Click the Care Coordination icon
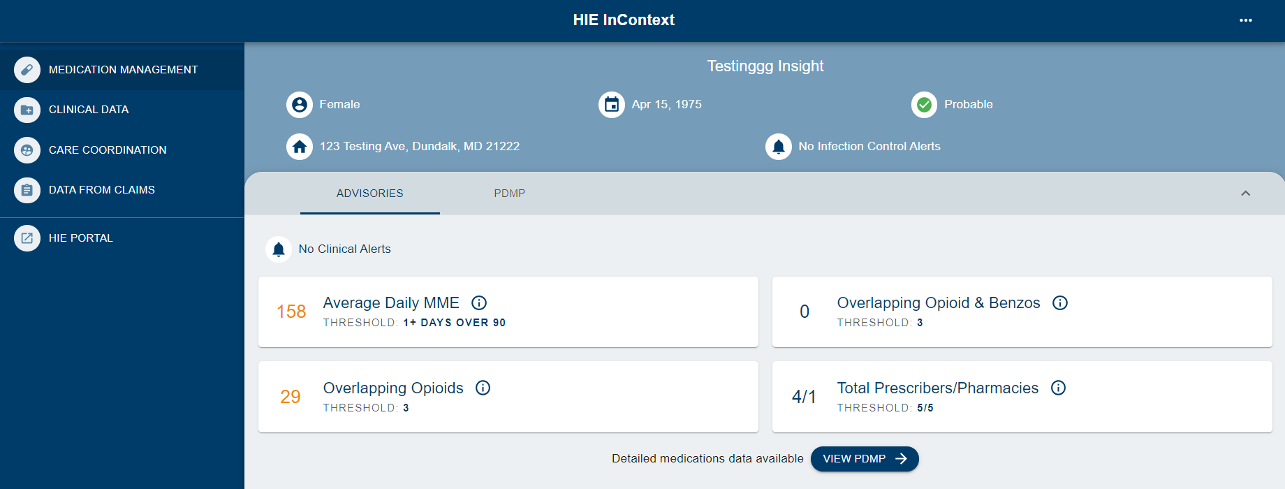The width and height of the screenshot is (1285, 489). (x=27, y=150)
